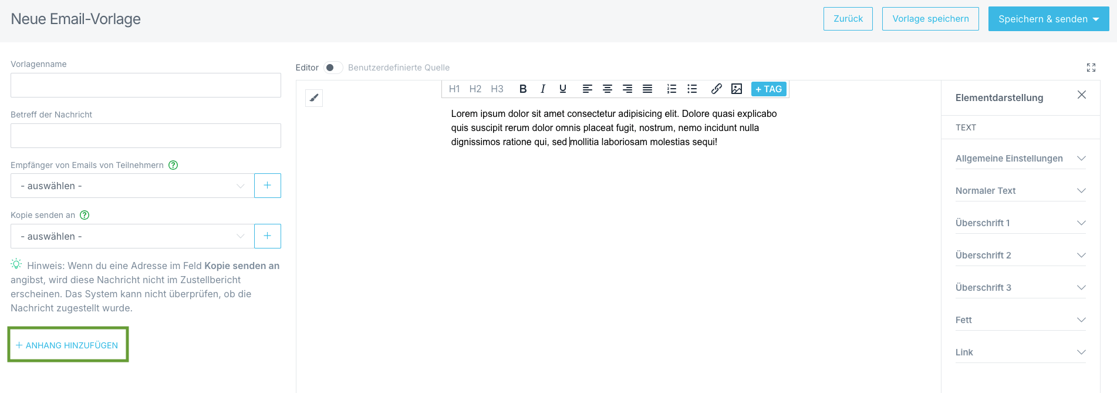Apply H2 heading style
This screenshot has height=393, width=1117.
click(475, 89)
